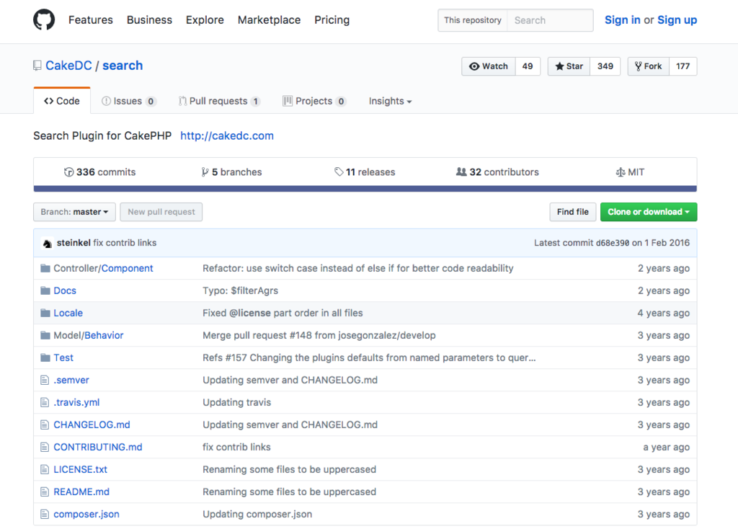Click the folder icon for Docs

pos(45,290)
